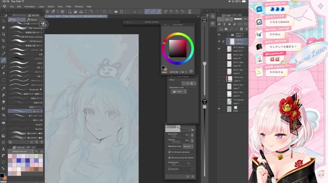Open the Filter menu
This screenshot has width=328, height=183.
pos(68,7)
